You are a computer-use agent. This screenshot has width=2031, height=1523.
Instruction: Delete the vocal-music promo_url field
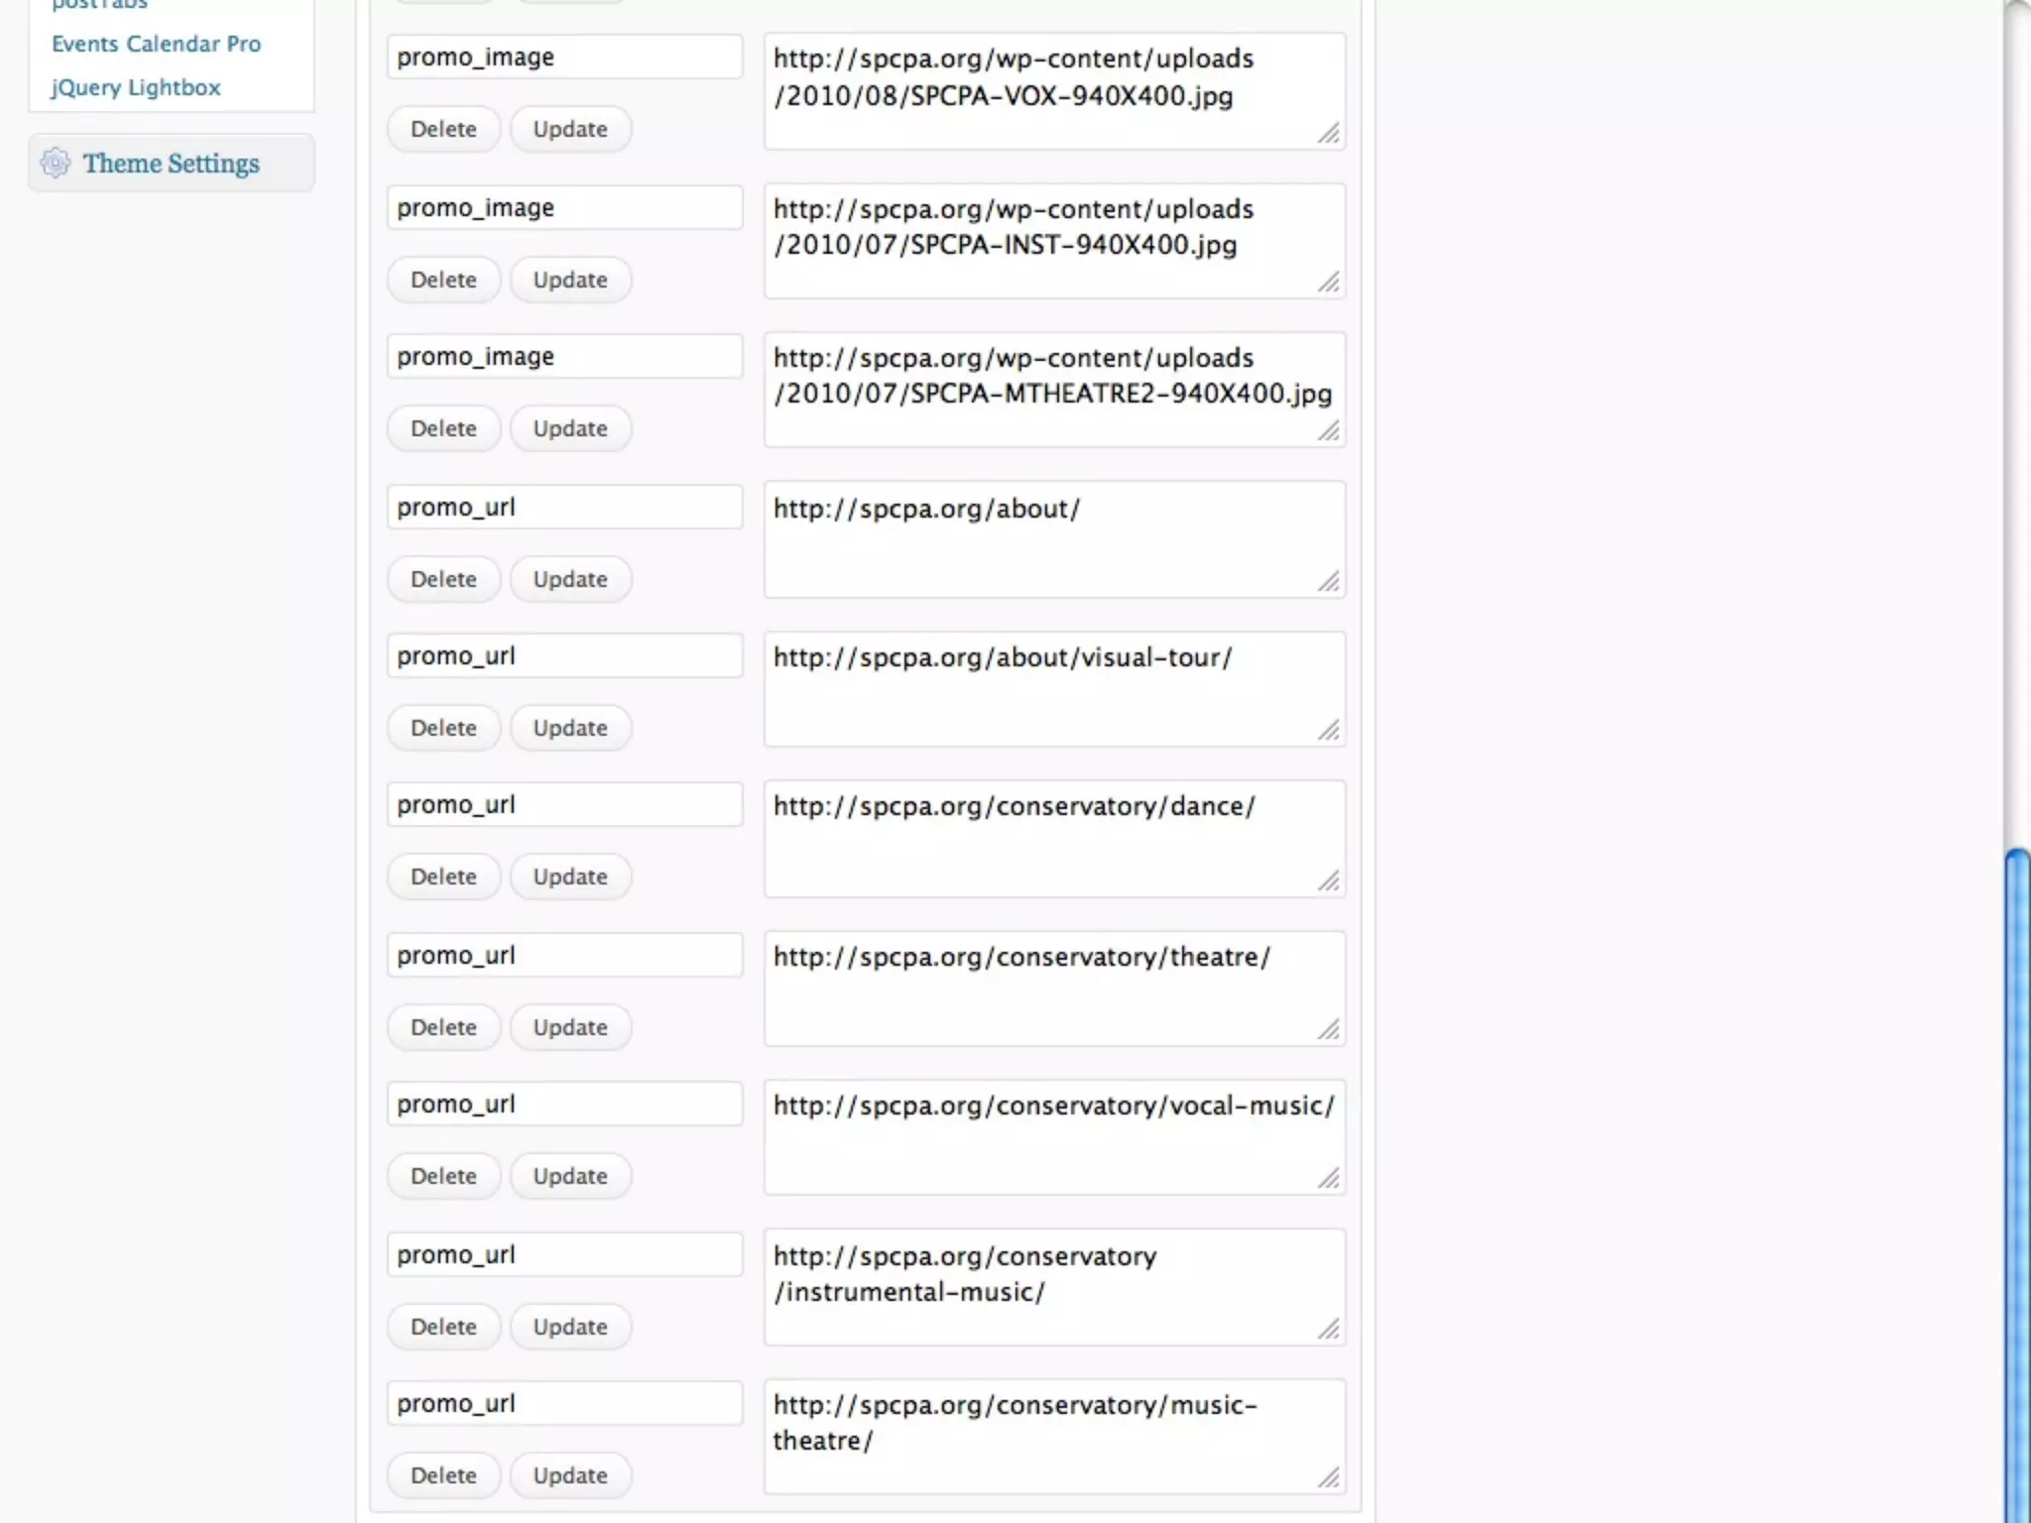point(443,1176)
